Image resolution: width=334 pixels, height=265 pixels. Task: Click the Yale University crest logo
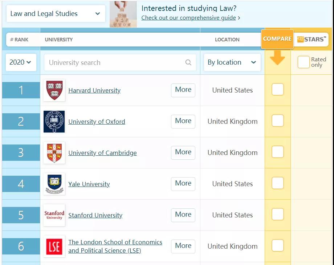pos(54,184)
